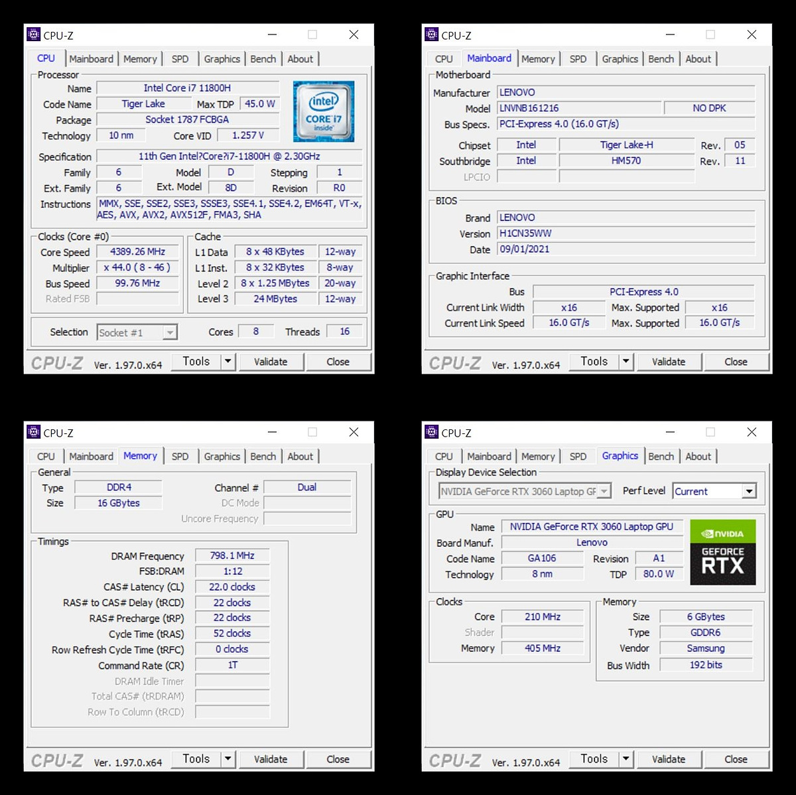Close the Graphics window with the X
796x795 pixels.
pyautogui.click(x=752, y=432)
